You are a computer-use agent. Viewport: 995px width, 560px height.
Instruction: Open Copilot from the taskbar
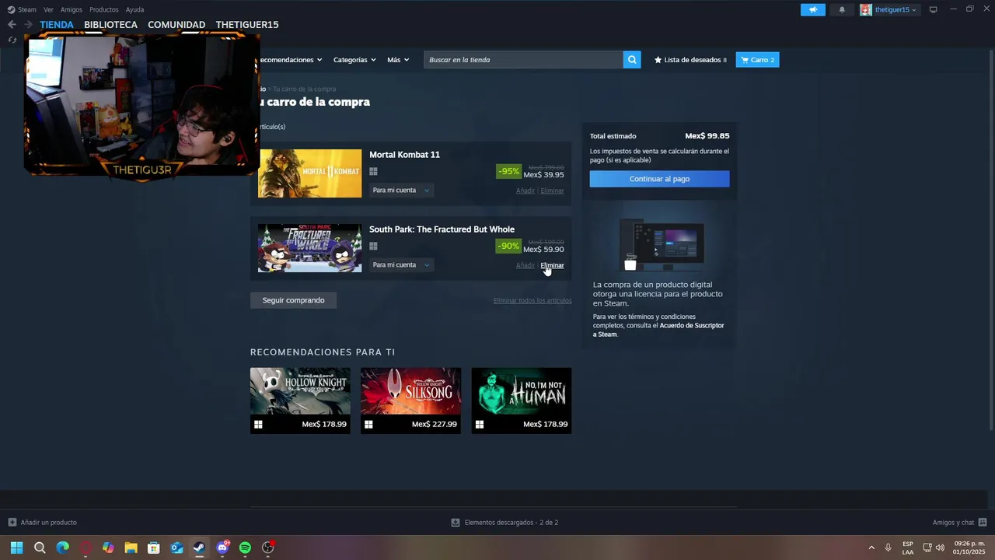click(x=108, y=548)
